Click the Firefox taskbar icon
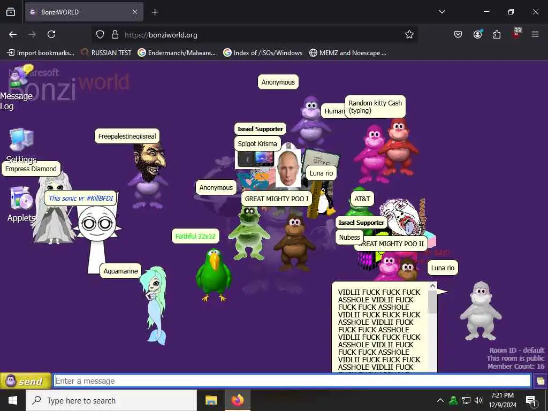This screenshot has width=548, height=411. 237,400
